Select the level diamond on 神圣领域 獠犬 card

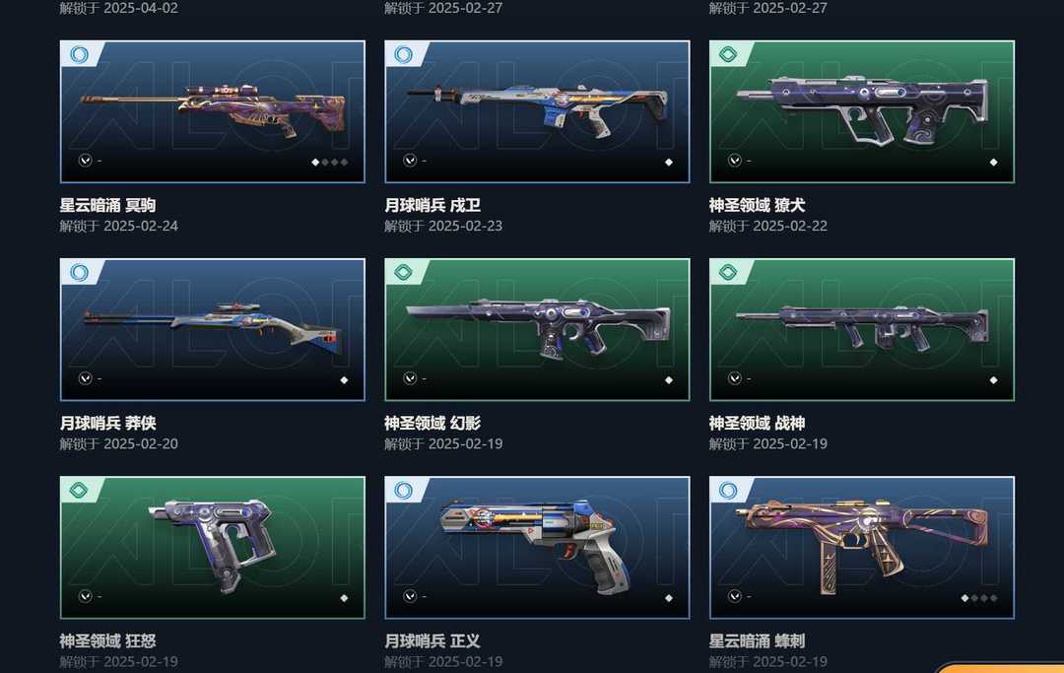click(993, 163)
